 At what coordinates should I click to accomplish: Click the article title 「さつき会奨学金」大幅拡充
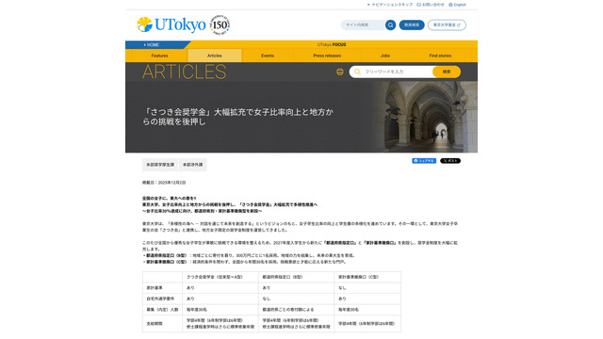click(x=237, y=117)
